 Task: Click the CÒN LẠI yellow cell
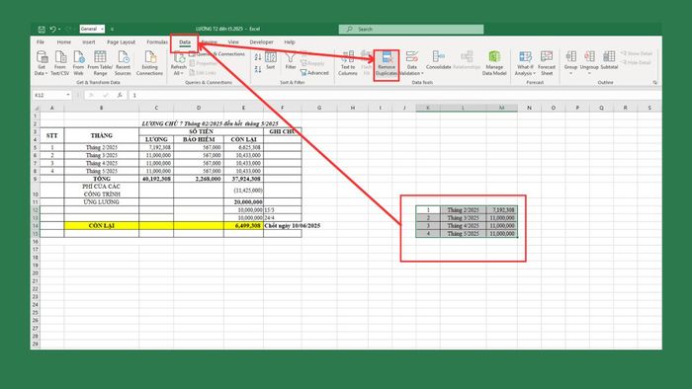click(x=102, y=225)
